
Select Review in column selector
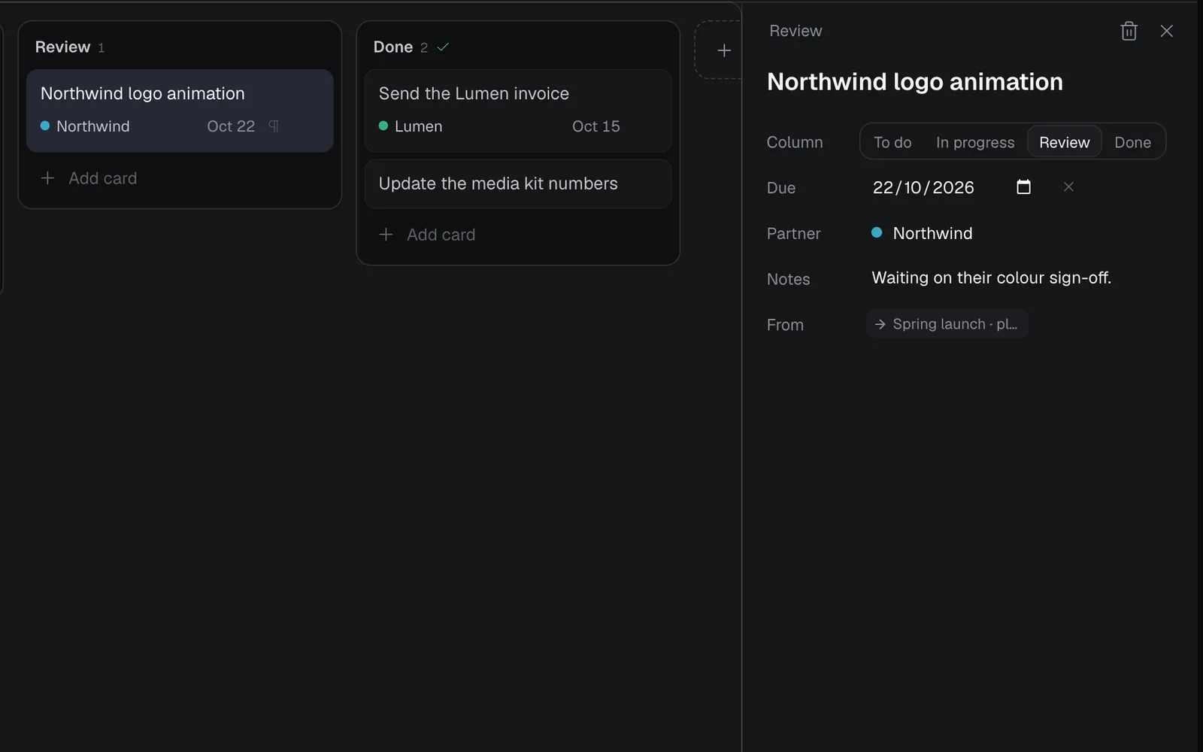click(1064, 142)
